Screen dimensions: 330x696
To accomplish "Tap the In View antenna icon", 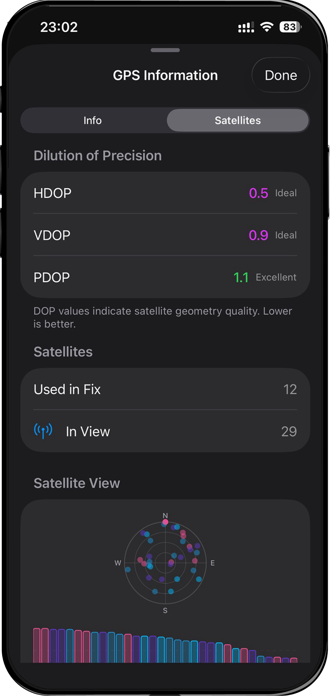I will coord(43,431).
